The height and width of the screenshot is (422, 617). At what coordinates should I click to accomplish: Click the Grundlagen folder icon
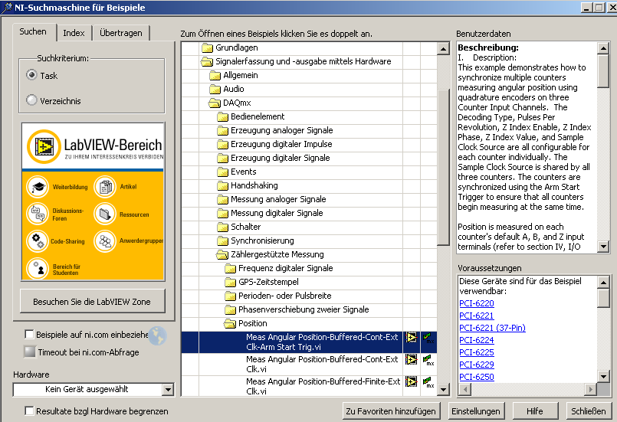207,48
